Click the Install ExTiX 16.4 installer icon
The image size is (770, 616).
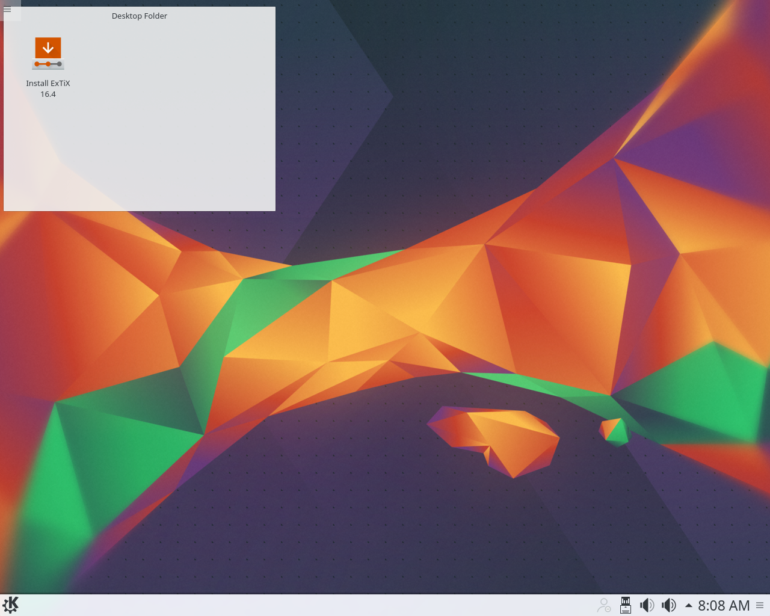point(48,54)
